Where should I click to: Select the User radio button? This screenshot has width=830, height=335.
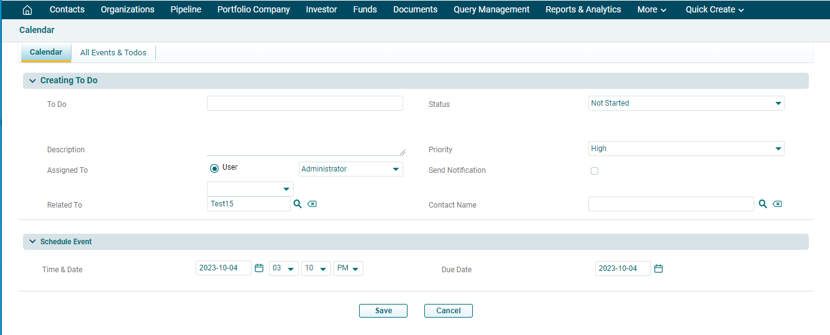click(214, 168)
